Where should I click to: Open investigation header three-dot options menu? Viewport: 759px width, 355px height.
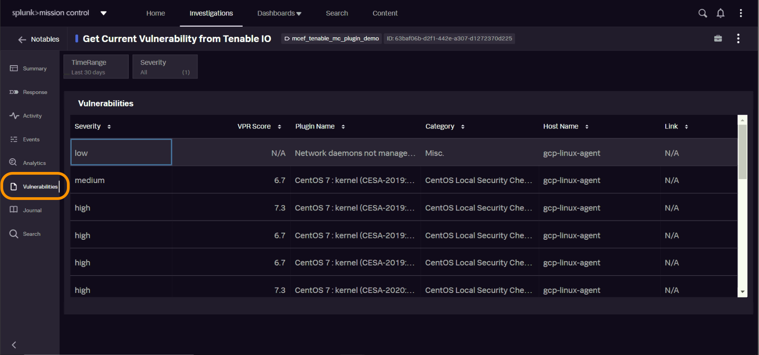738,39
